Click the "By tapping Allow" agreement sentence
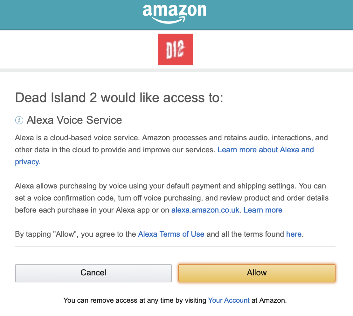This screenshot has height=316, width=353. tap(159, 234)
